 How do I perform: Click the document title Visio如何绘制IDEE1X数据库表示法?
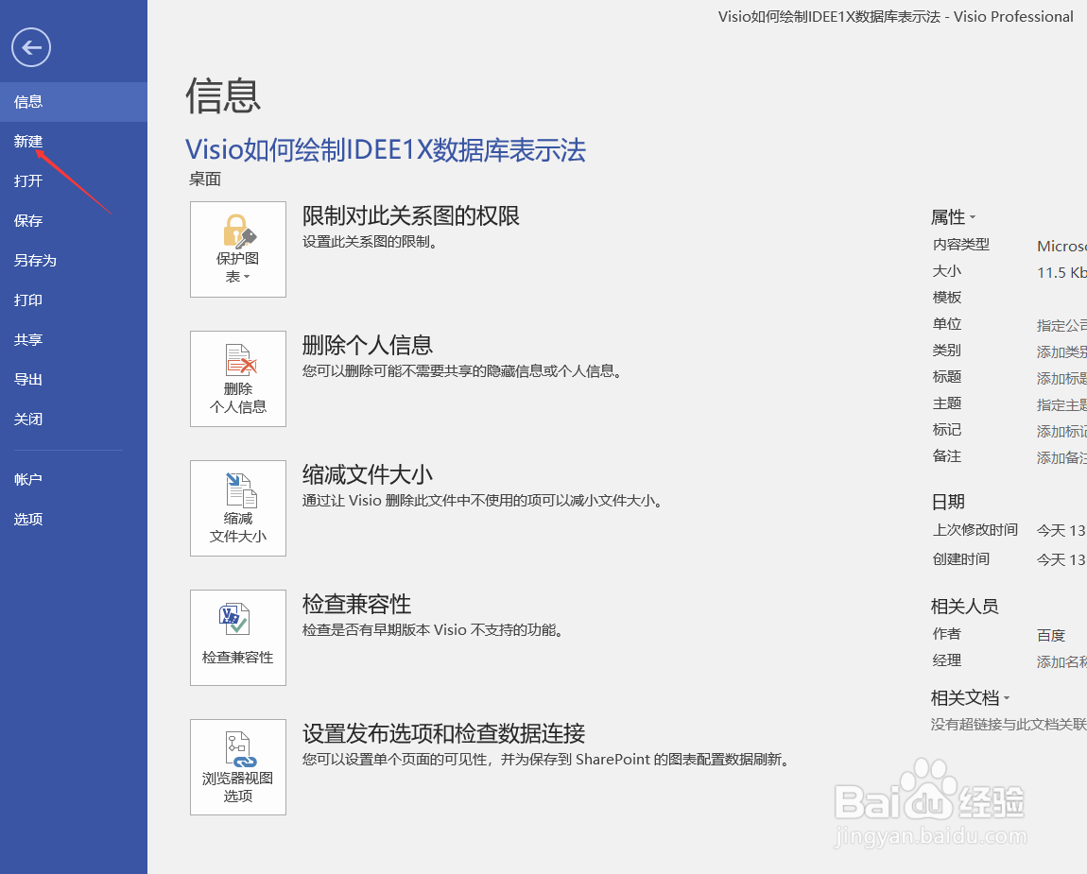(387, 149)
